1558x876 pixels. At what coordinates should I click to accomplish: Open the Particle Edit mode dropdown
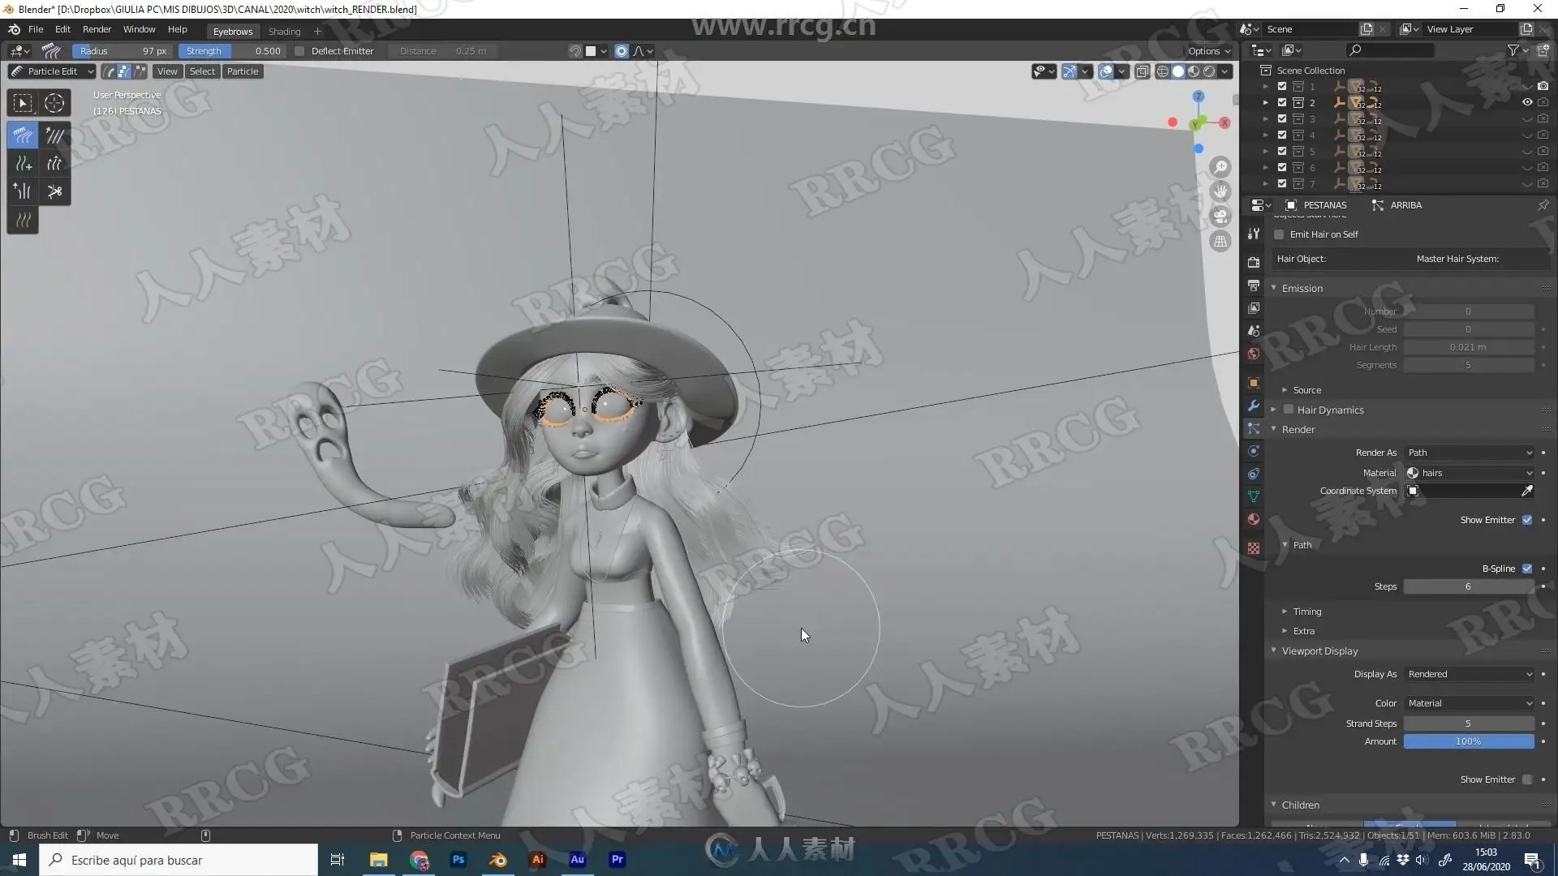point(52,71)
